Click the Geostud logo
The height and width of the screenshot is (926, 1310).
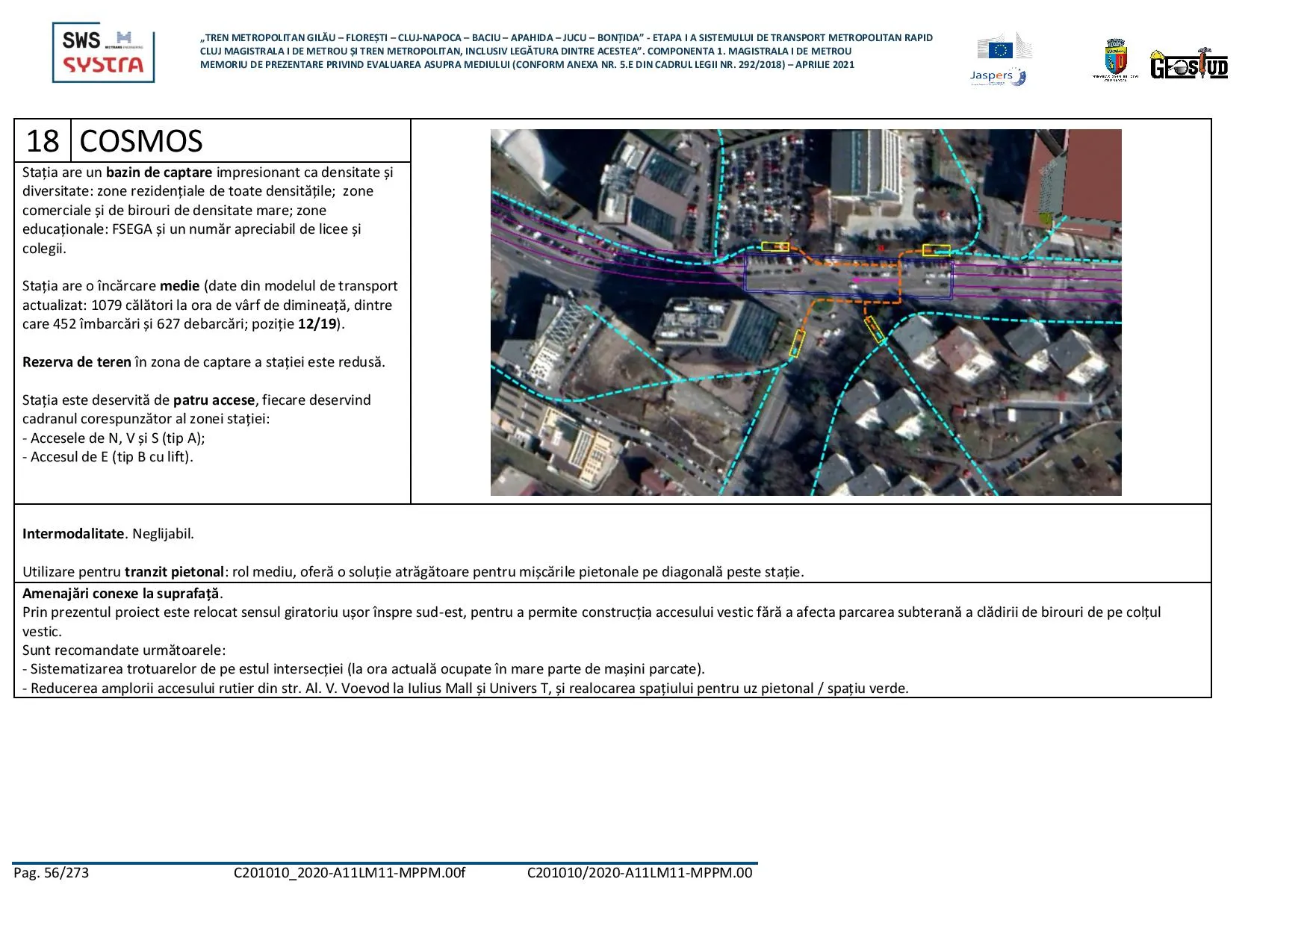pyautogui.click(x=1188, y=65)
